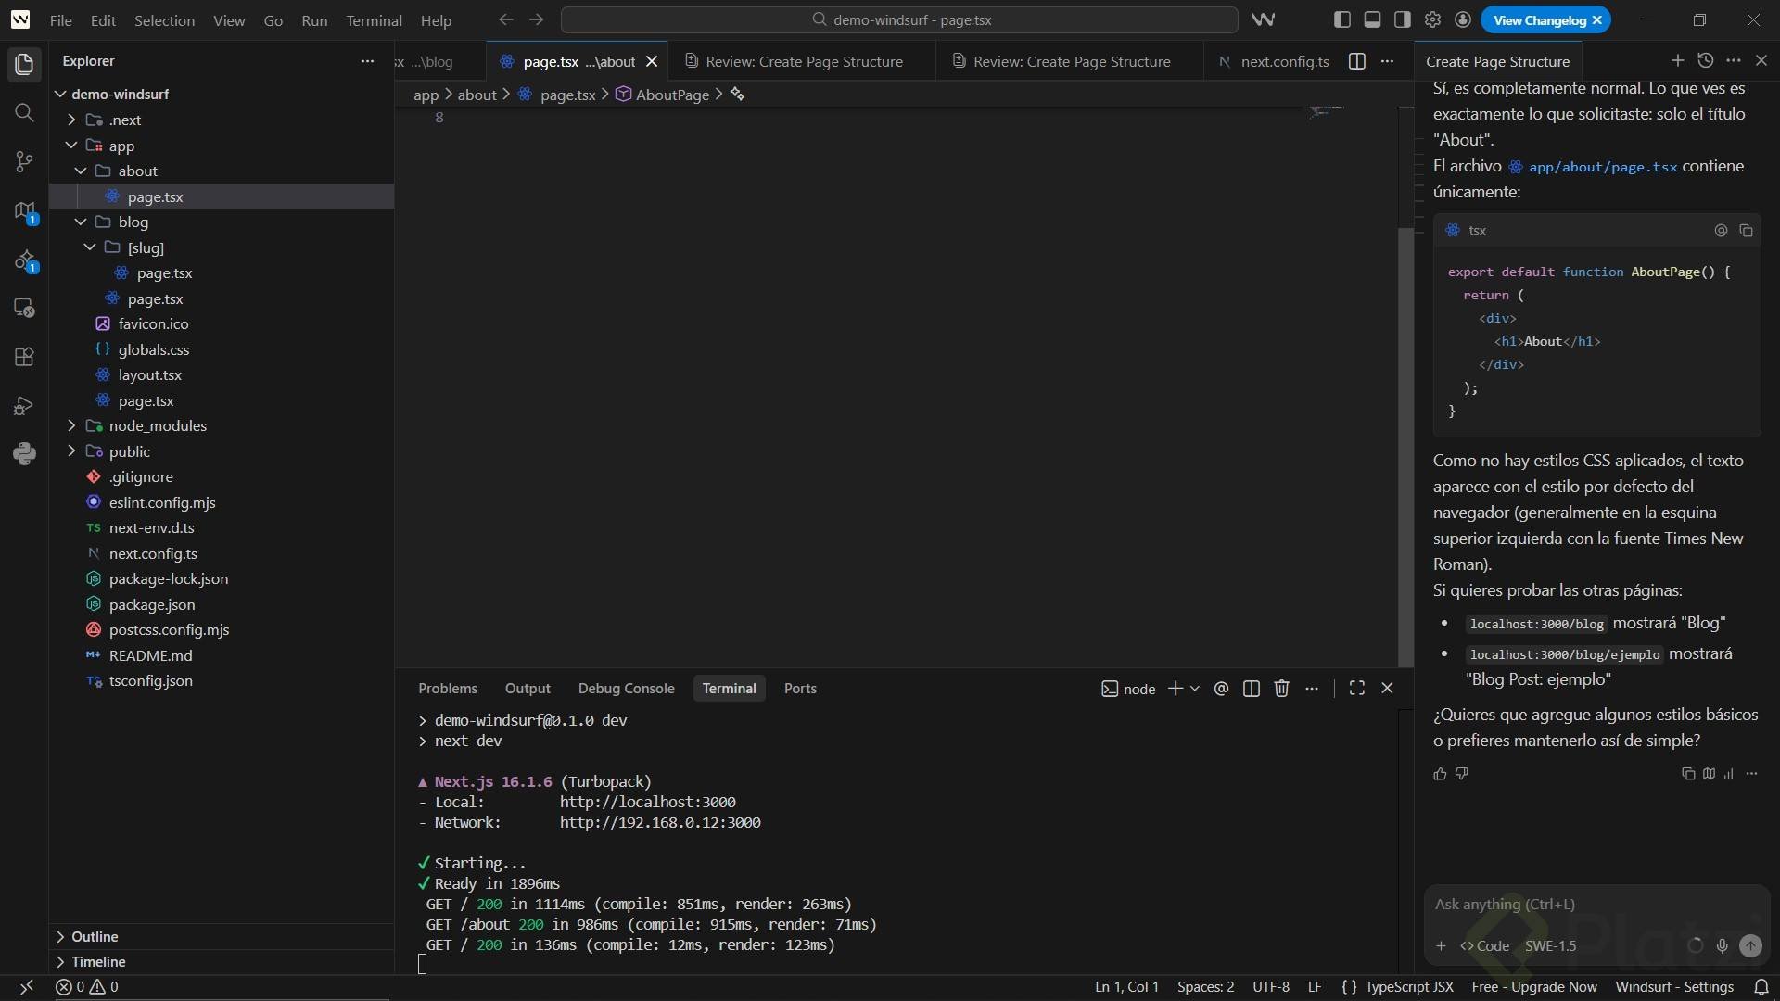
Task: Open Search in the activity bar
Action: pyautogui.click(x=25, y=113)
